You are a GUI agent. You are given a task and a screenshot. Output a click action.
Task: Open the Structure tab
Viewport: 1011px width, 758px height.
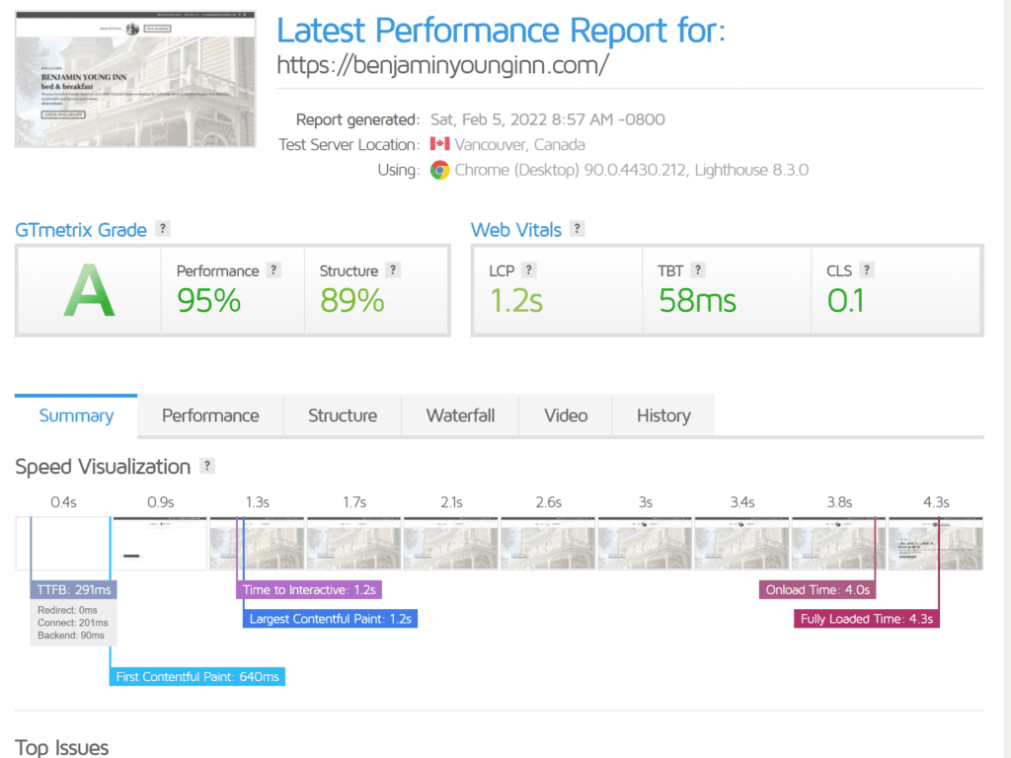click(x=343, y=416)
